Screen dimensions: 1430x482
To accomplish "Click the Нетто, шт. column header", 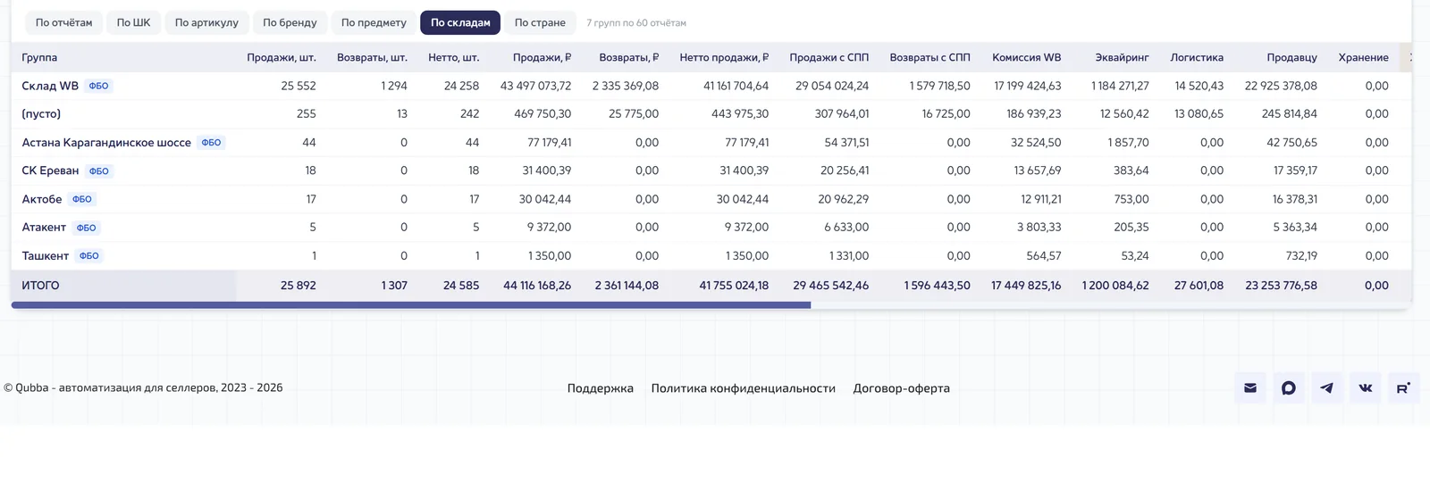I will pos(454,57).
